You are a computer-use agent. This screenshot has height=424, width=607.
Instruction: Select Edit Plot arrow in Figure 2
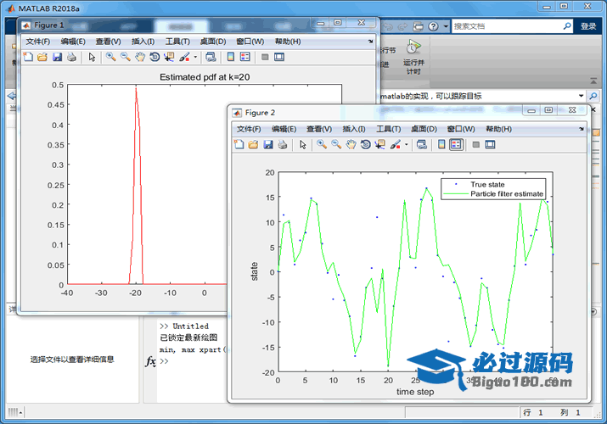tap(303, 144)
